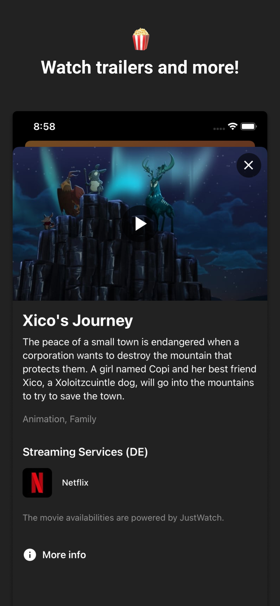Tap the movie synopsis paragraph
The image size is (280, 606).
[139, 369]
